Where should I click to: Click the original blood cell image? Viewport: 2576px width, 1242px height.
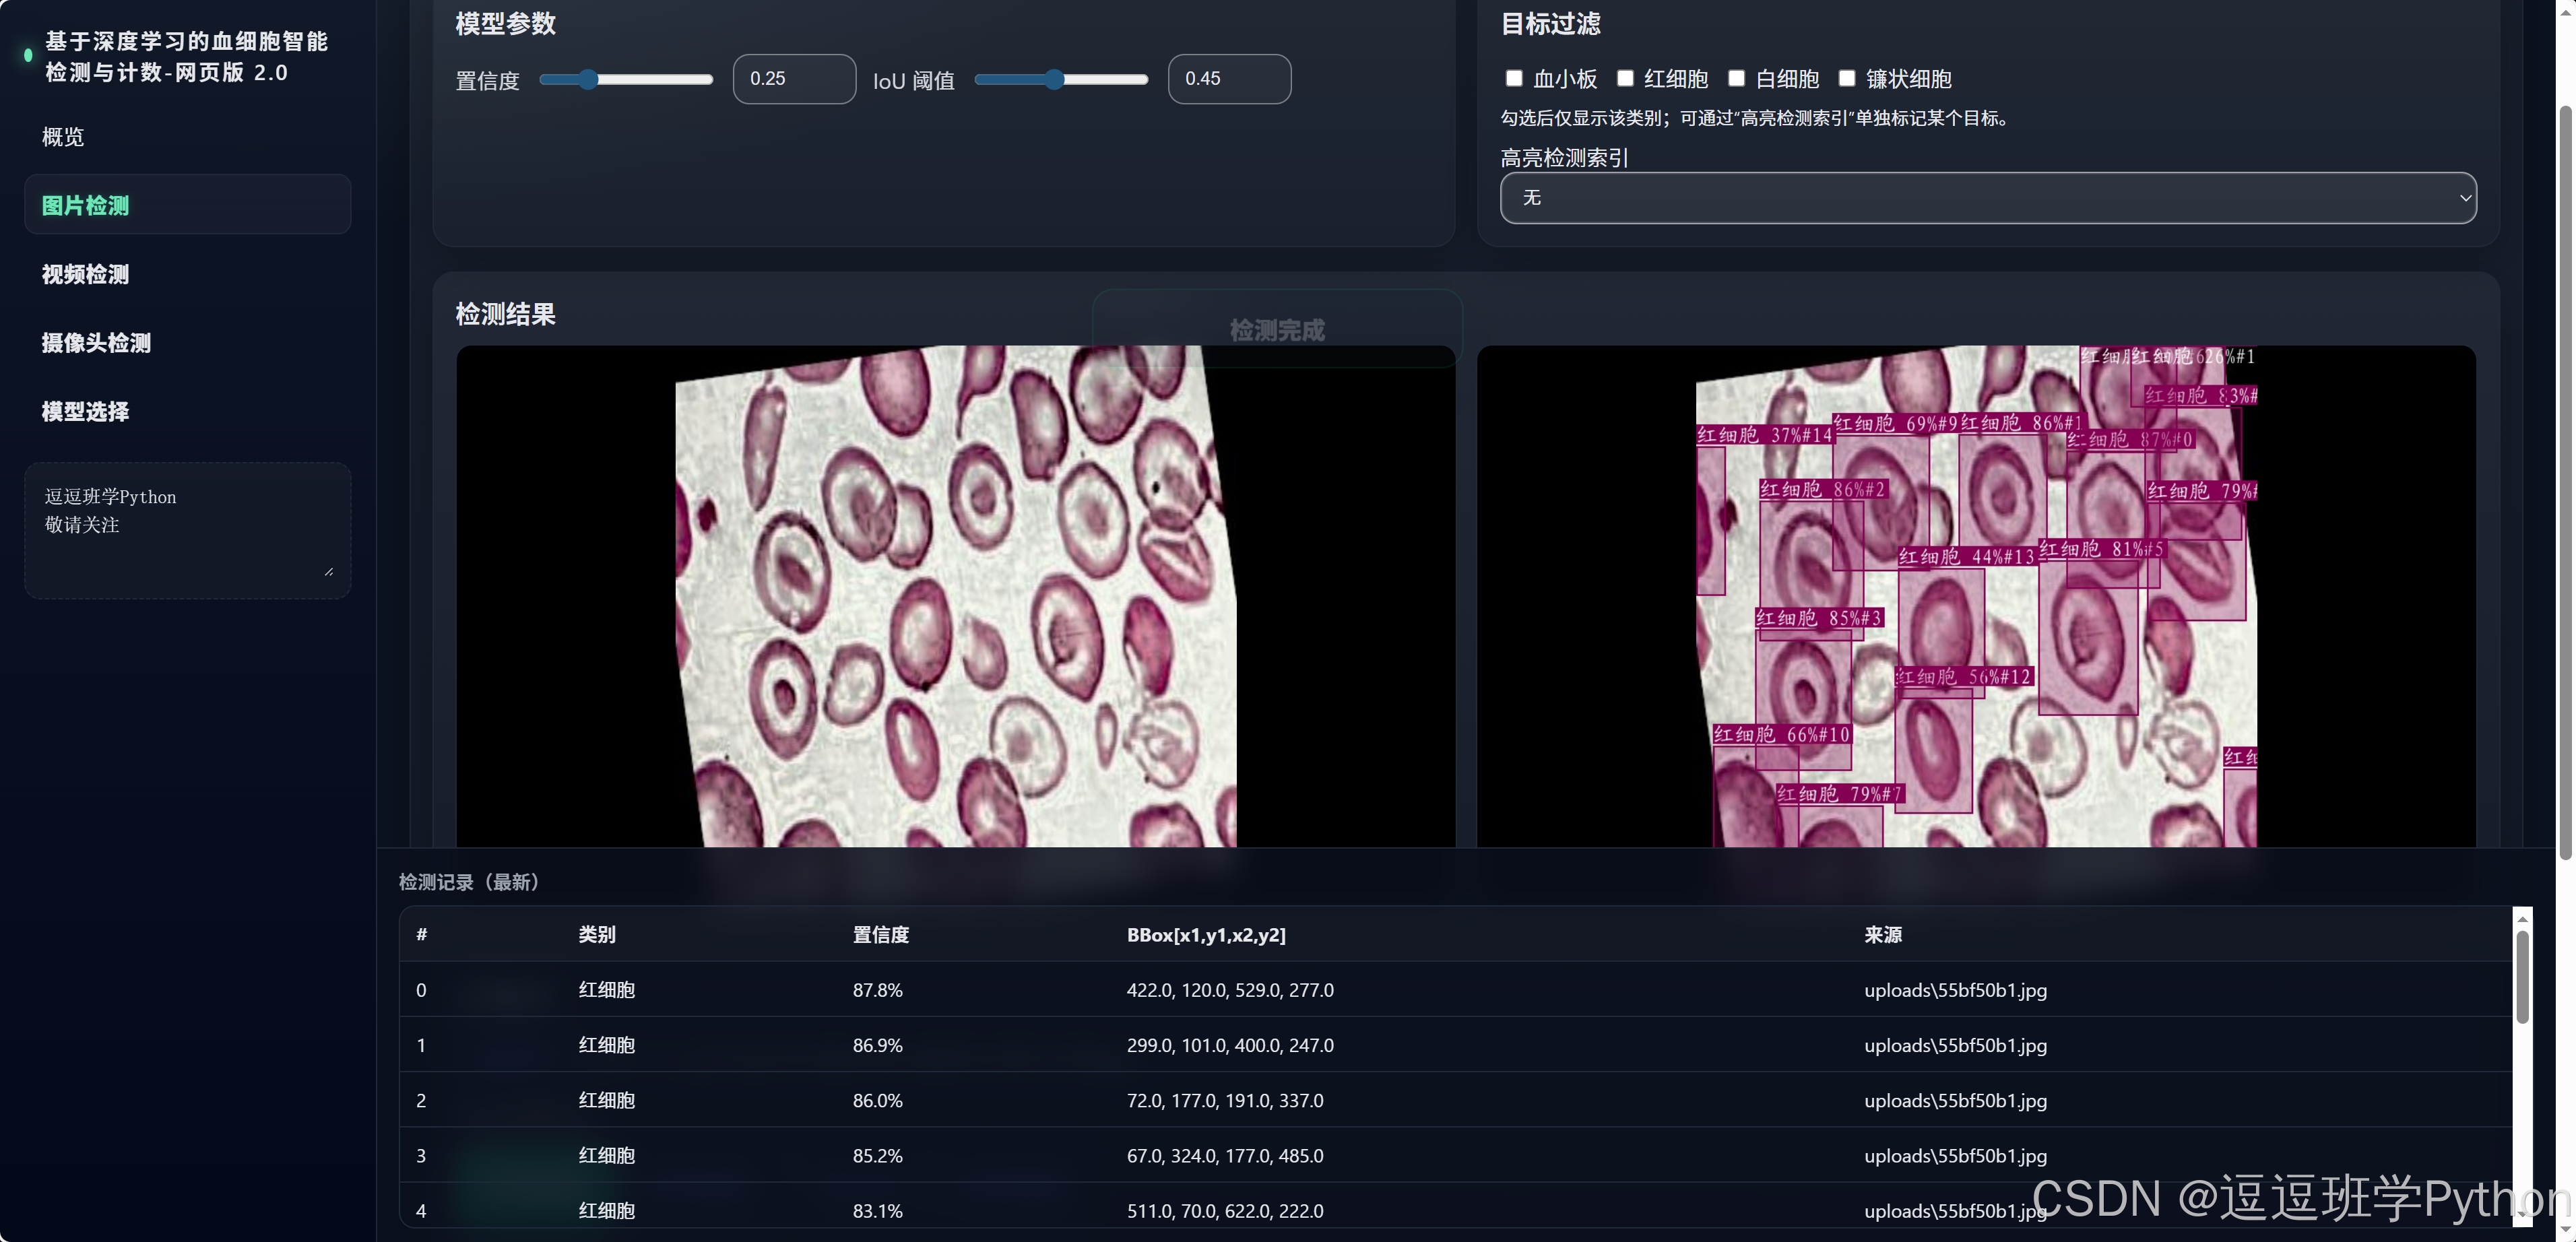(x=955, y=596)
